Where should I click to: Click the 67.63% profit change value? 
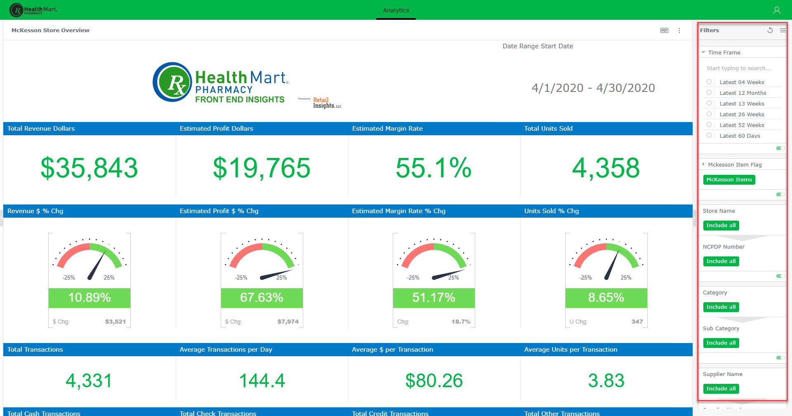click(262, 298)
